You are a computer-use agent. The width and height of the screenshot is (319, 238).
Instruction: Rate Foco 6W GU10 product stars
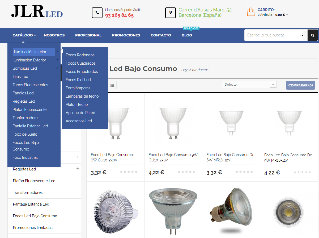click(x=129, y=172)
